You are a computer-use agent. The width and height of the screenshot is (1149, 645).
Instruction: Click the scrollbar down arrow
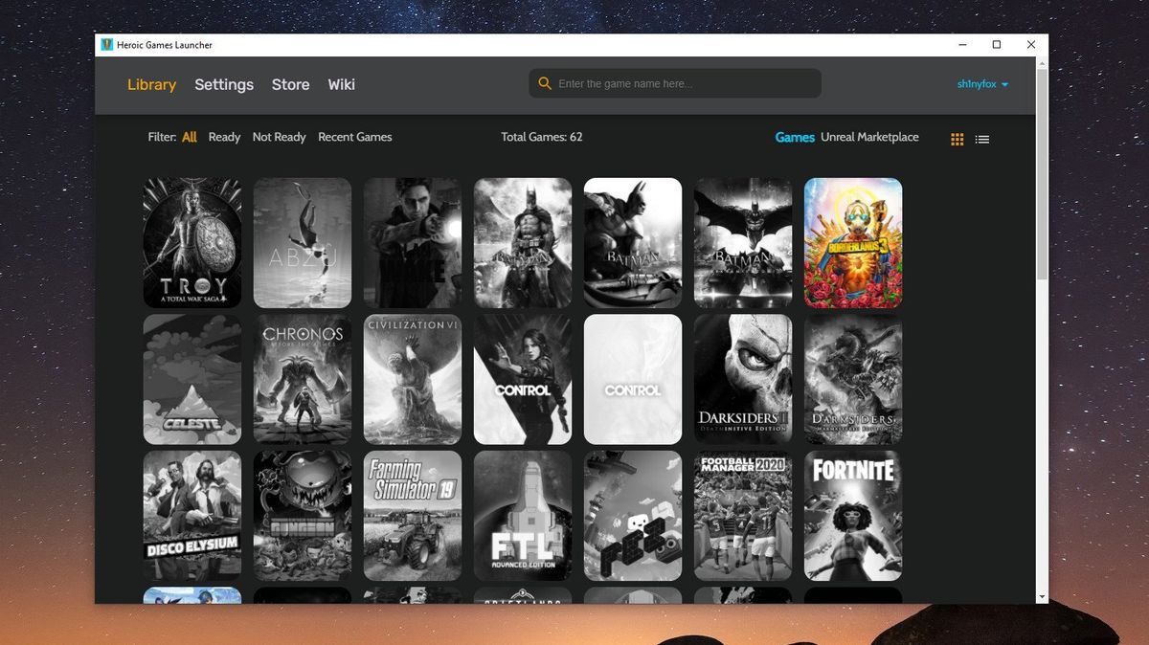(1042, 596)
